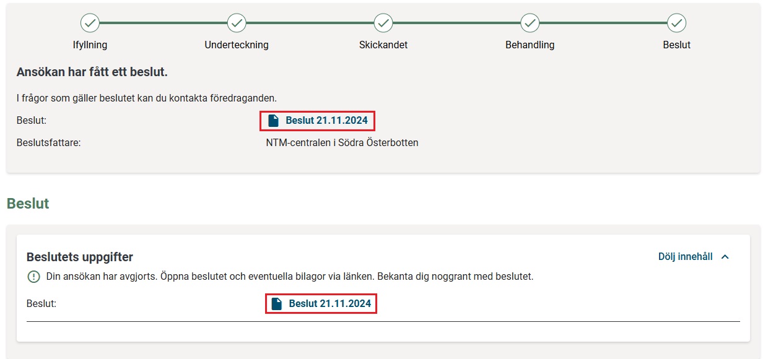
Task: Select the 'Underteckning' step label
Action: (x=237, y=45)
